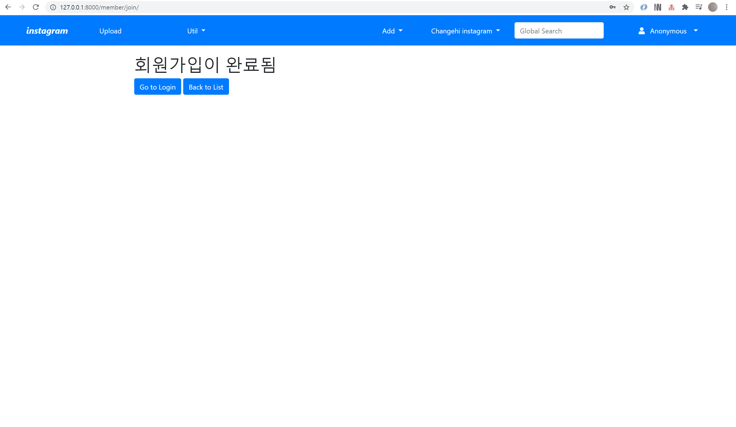This screenshot has width=736, height=427.
Task: Expand the Util dropdown menu
Action: click(196, 31)
